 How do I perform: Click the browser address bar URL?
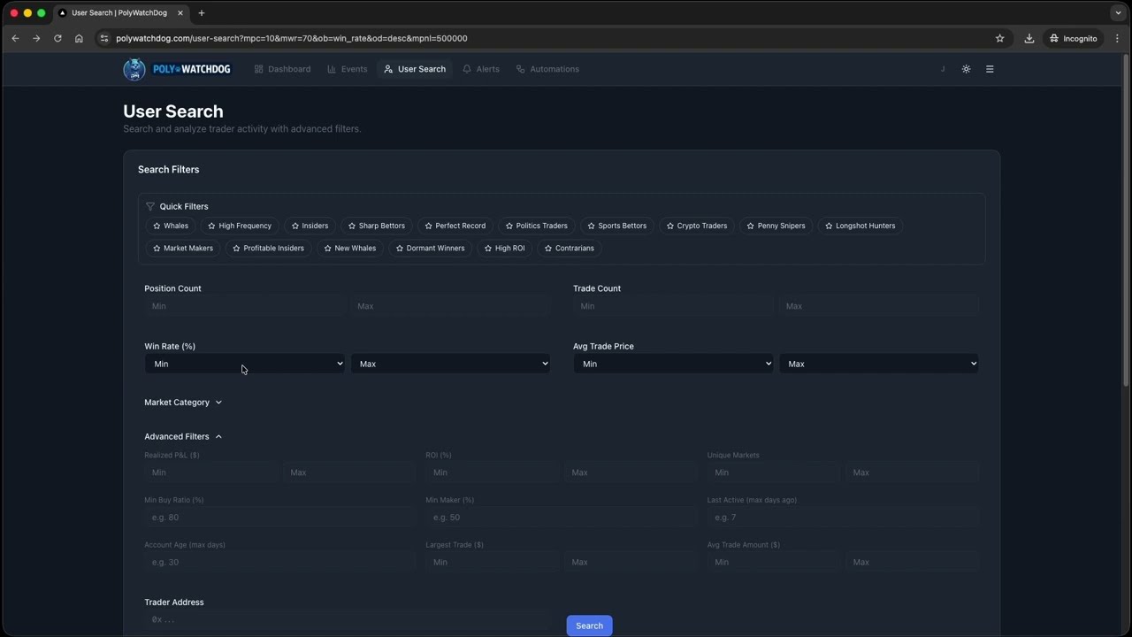coord(292,38)
